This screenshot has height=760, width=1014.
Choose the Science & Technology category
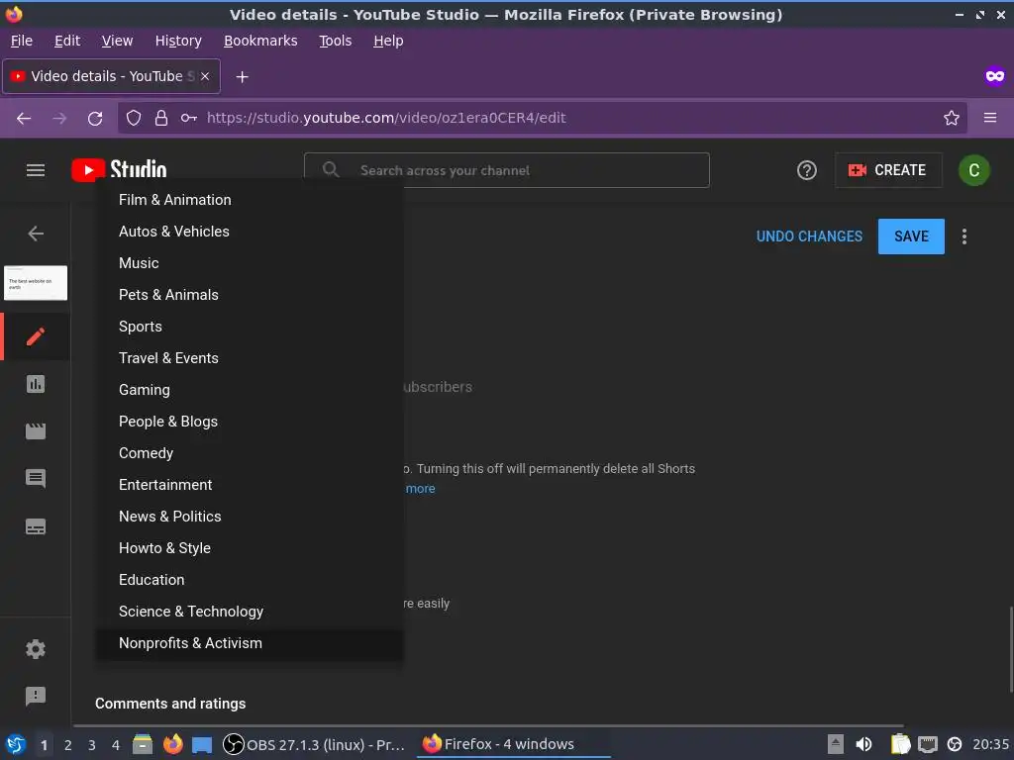tap(250, 612)
